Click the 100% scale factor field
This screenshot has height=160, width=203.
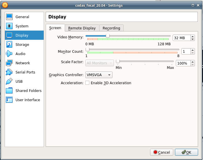pyautogui.click(x=183, y=63)
